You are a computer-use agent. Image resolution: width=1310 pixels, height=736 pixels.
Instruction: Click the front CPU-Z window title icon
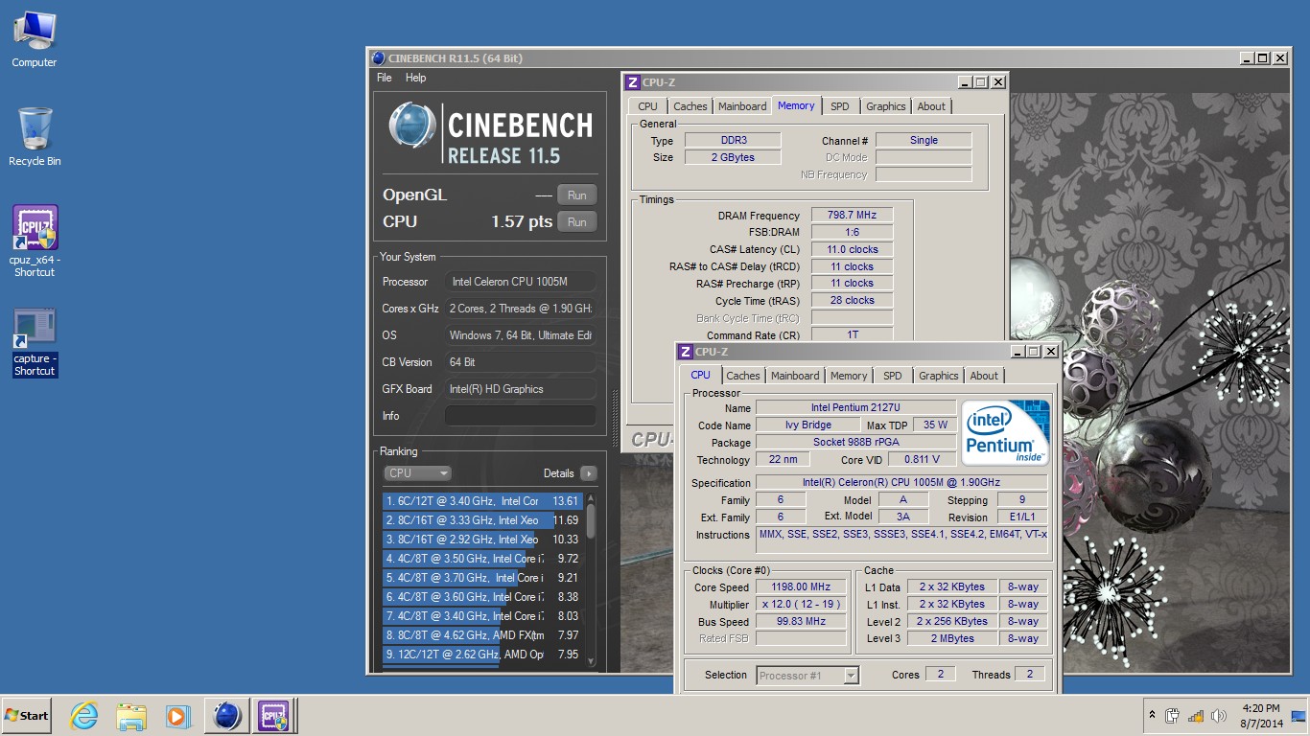(x=685, y=352)
